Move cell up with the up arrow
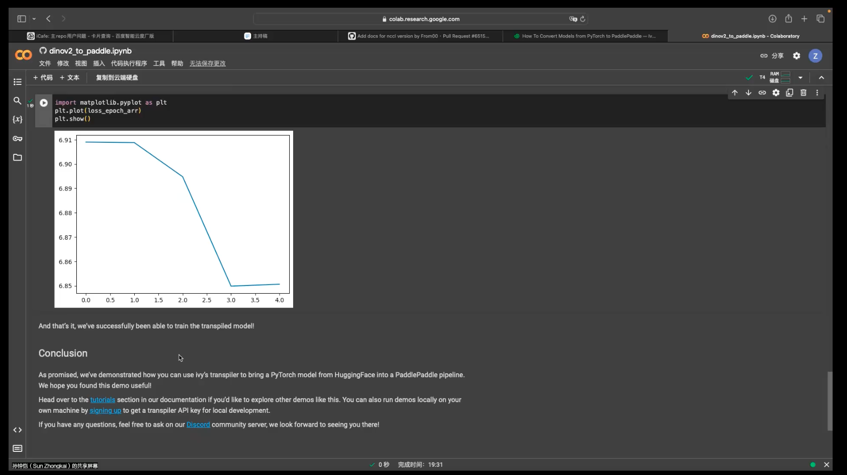 coord(734,93)
